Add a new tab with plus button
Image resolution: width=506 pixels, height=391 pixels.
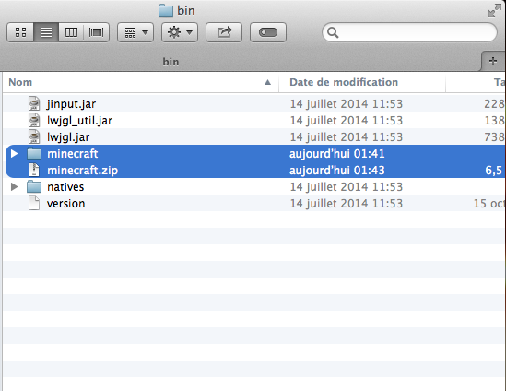[493, 61]
